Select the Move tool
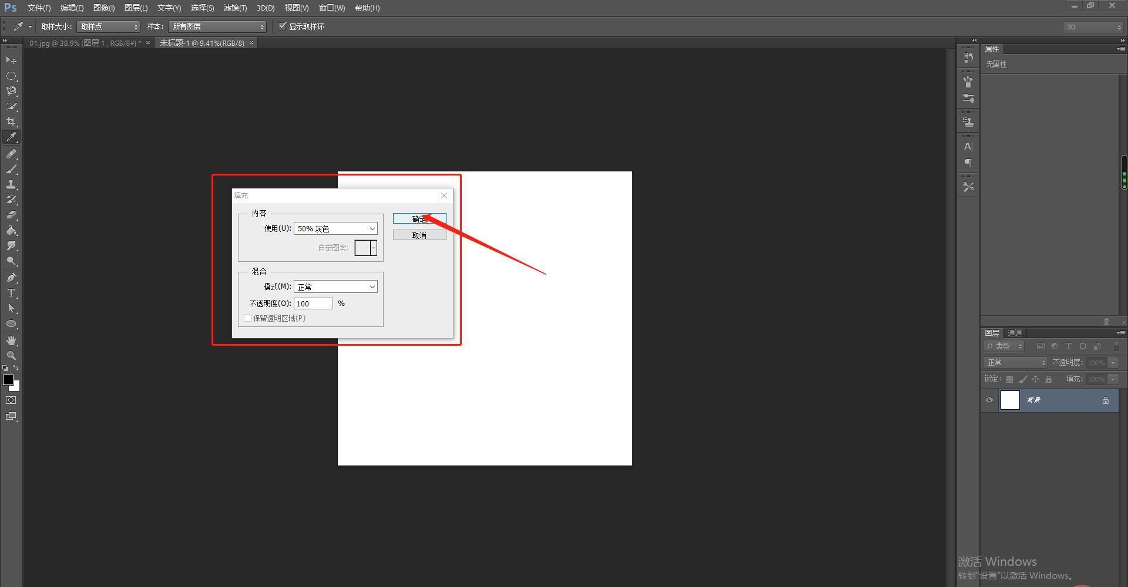 click(11, 60)
